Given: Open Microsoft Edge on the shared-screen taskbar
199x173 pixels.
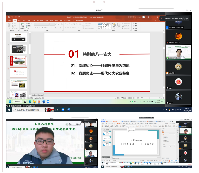Looking at the screenshot, I should pyautogui.click(x=30, y=102).
